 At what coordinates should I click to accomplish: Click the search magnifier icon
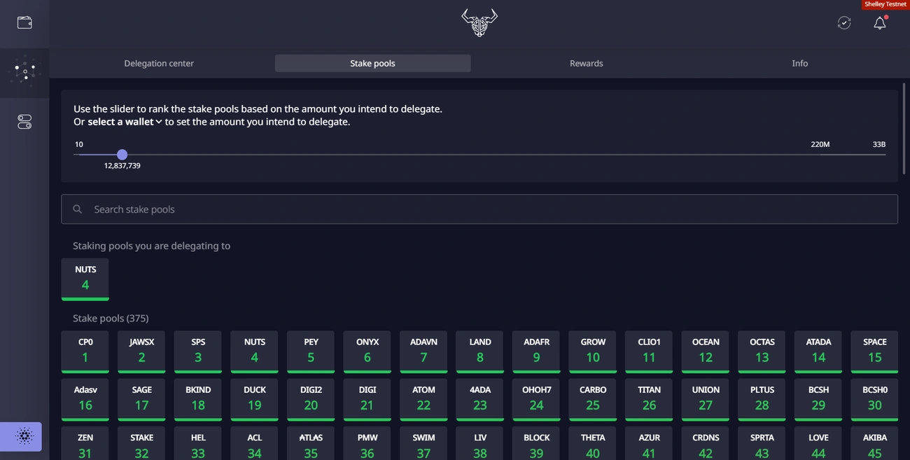pyautogui.click(x=78, y=209)
